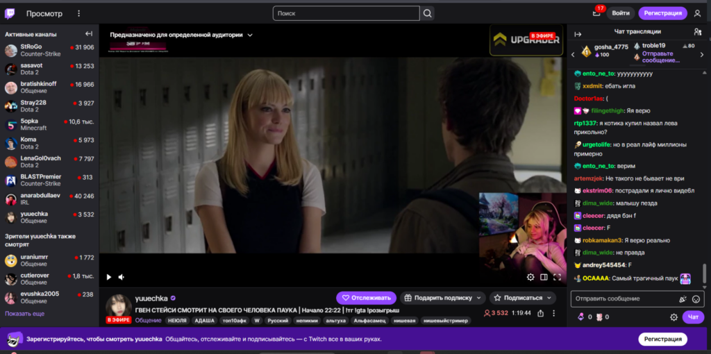Open chat settings gear
This screenshot has width=711, height=354.
pos(674,317)
